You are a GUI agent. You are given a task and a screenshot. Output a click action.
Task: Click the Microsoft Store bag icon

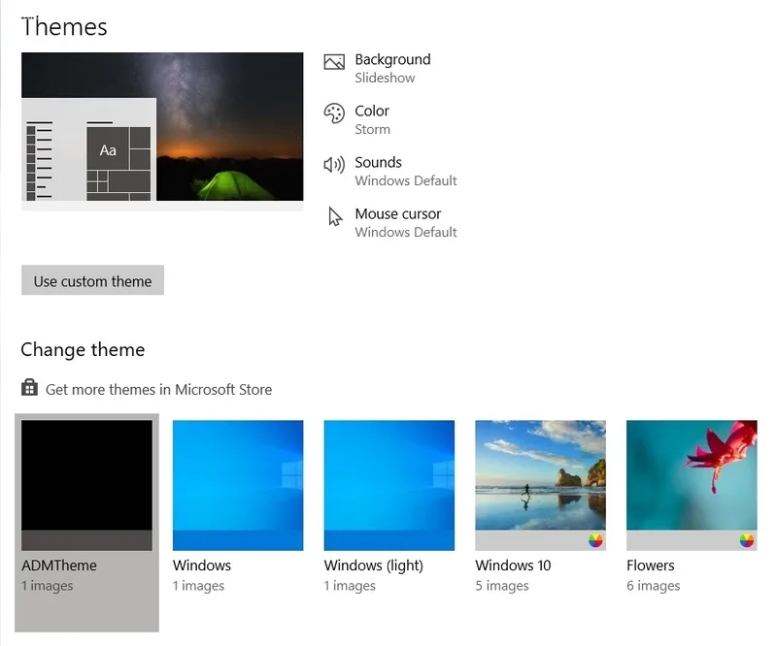click(29, 388)
